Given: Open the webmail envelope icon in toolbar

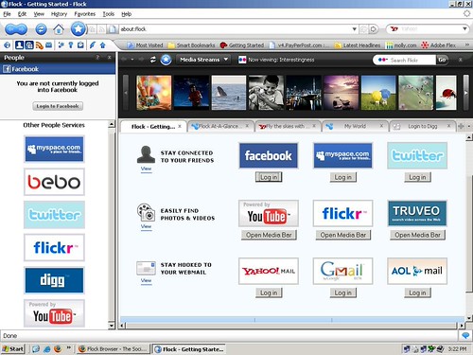Looking at the screenshot, I should coord(49,45).
